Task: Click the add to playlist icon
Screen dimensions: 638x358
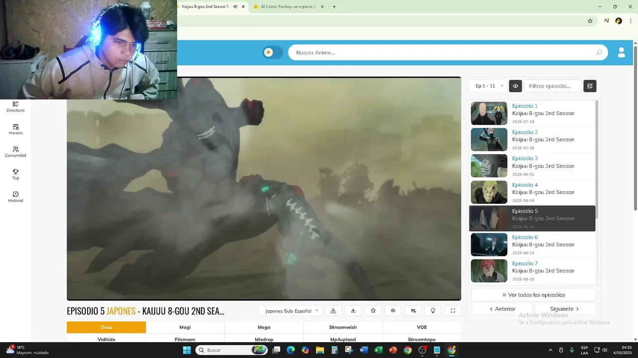Action: [413, 311]
